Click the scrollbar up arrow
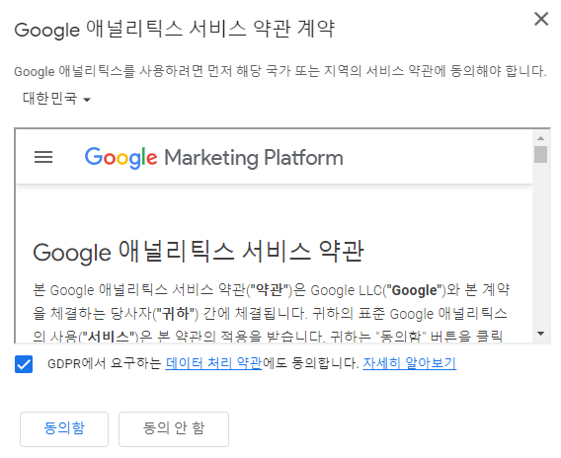561x458 pixels. click(540, 138)
